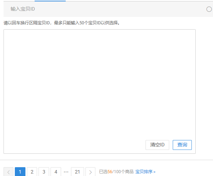This screenshot has height=176, width=213.
Task: Click the instruction text about 50个宝贝ID
Action: [x=62, y=23]
